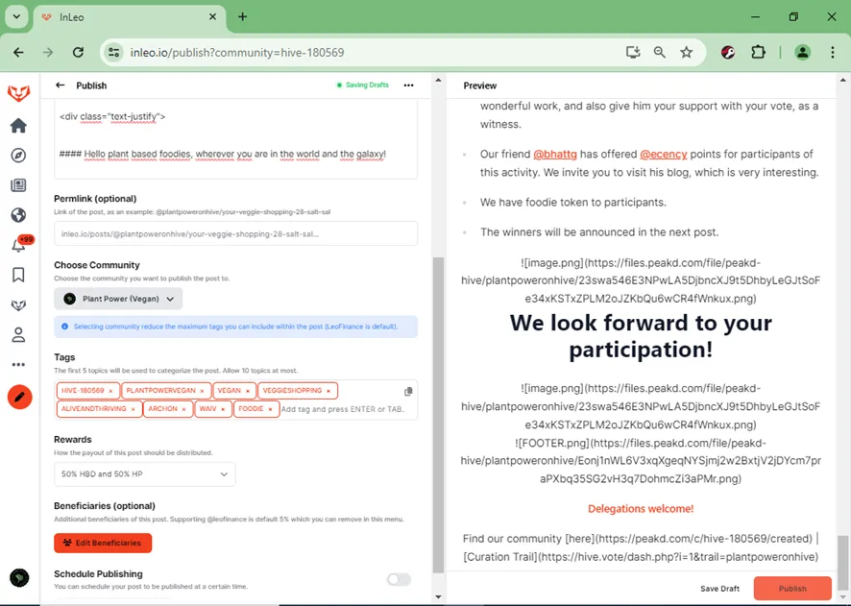Click the We look forward to your participation! heading
Image resolution: width=851 pixels, height=606 pixels.
[x=641, y=336]
